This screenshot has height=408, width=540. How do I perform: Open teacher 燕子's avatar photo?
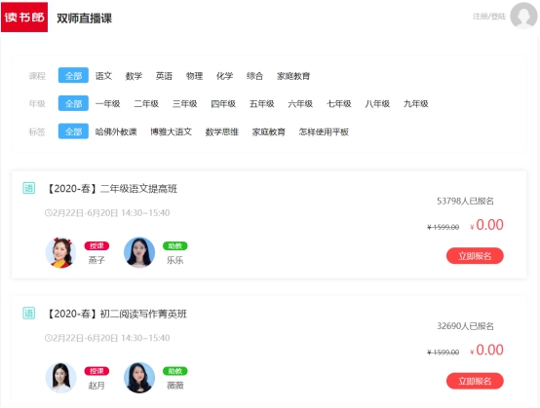click(61, 253)
